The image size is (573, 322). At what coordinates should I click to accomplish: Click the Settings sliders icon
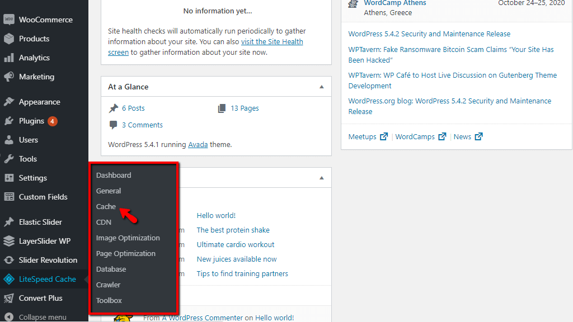(9, 178)
